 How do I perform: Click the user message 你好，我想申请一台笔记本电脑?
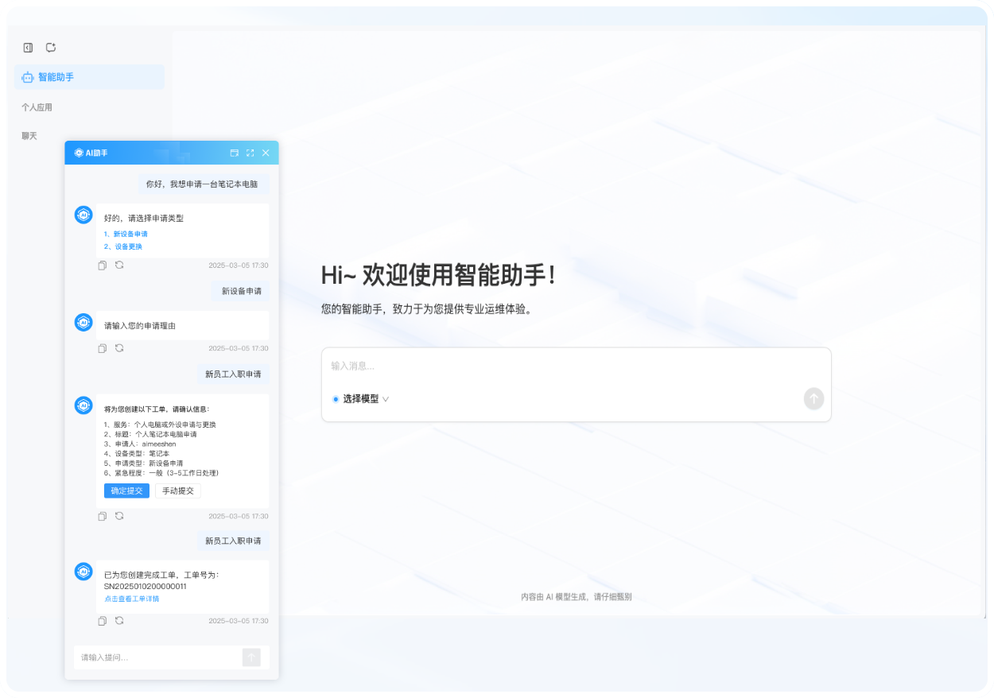coord(204,184)
